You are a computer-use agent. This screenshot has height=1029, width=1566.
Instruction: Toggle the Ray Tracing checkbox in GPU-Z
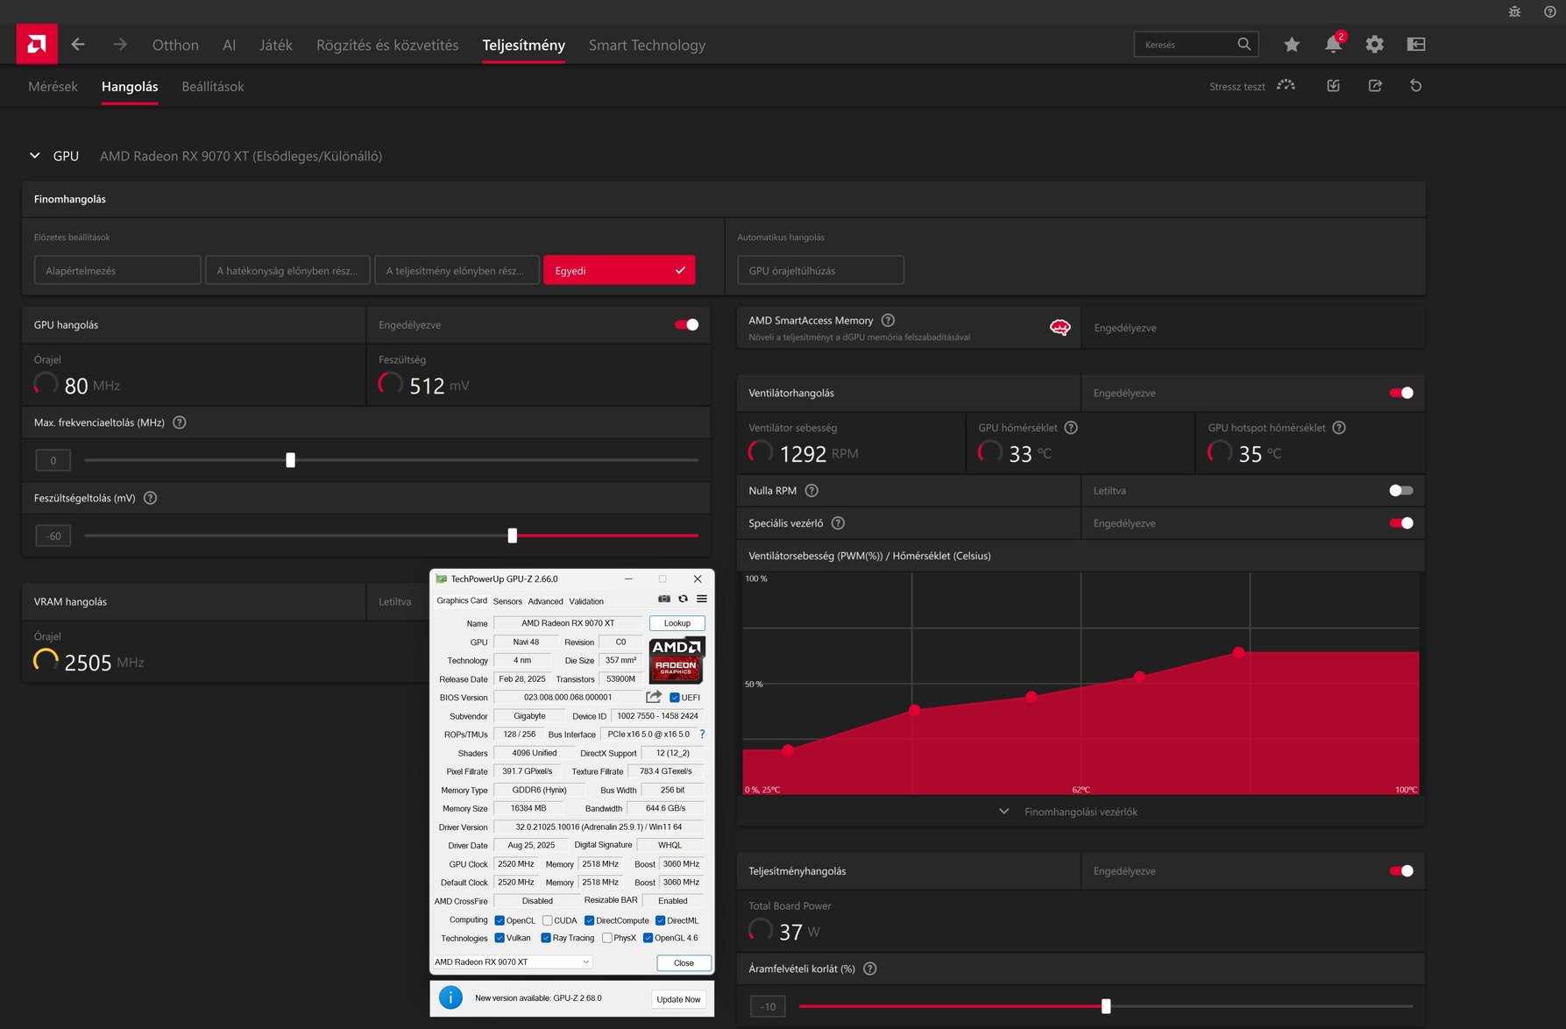(546, 938)
